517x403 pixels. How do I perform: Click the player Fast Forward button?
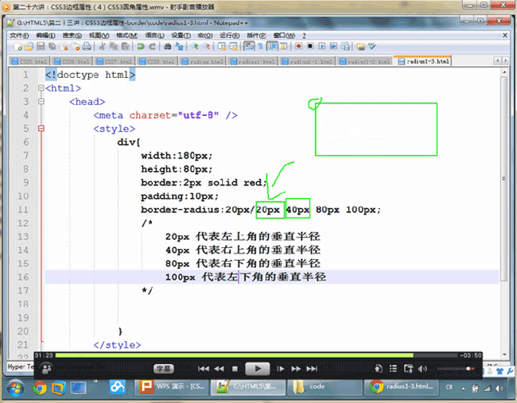(x=296, y=369)
